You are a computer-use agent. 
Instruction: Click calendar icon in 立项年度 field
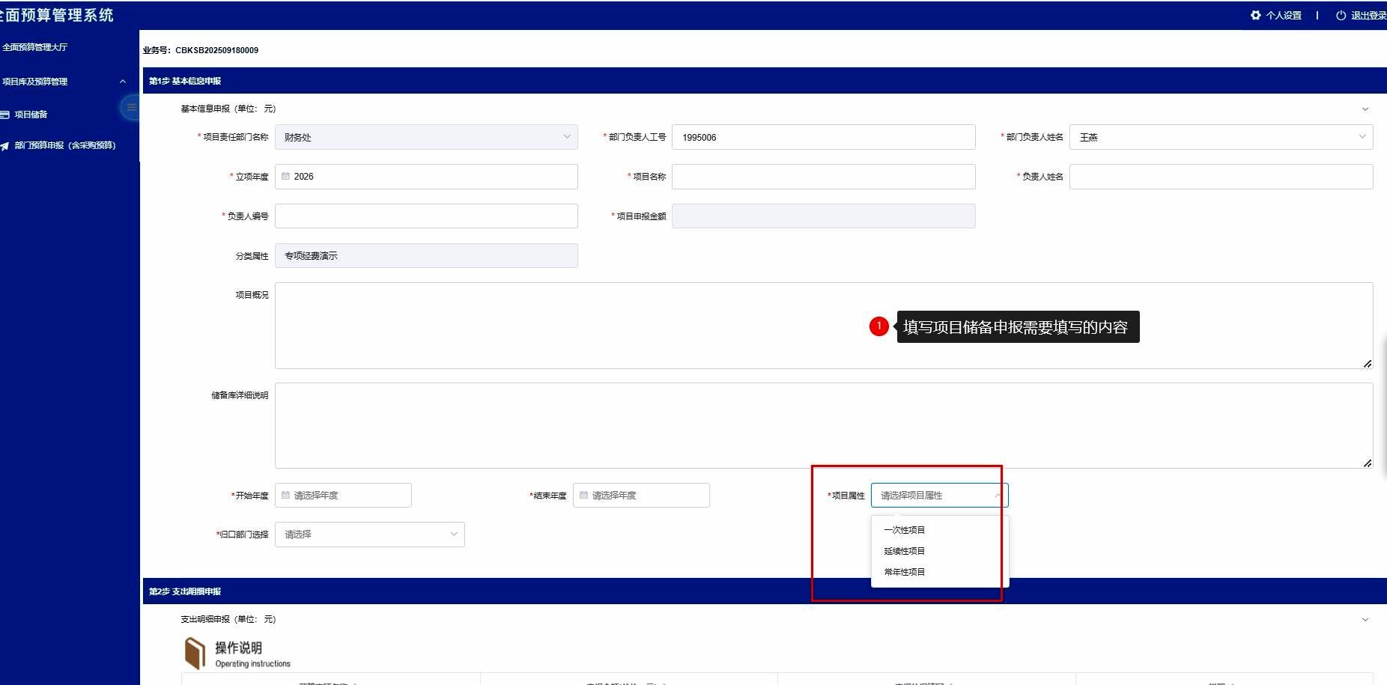pos(285,177)
